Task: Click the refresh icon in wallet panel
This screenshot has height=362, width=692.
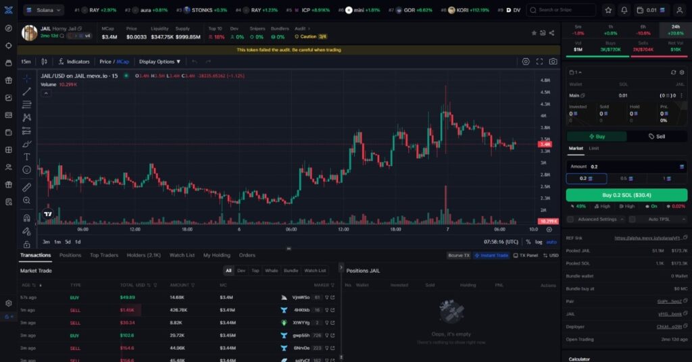Action: coord(673,72)
